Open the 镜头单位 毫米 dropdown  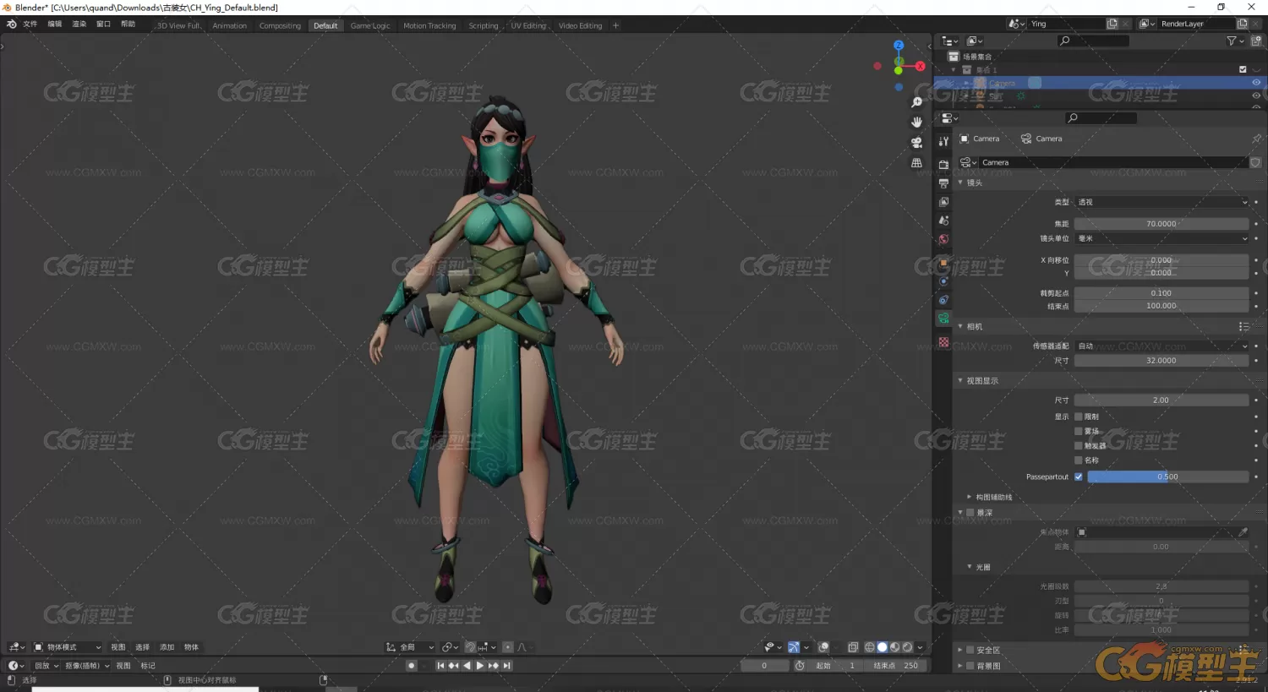tap(1161, 238)
